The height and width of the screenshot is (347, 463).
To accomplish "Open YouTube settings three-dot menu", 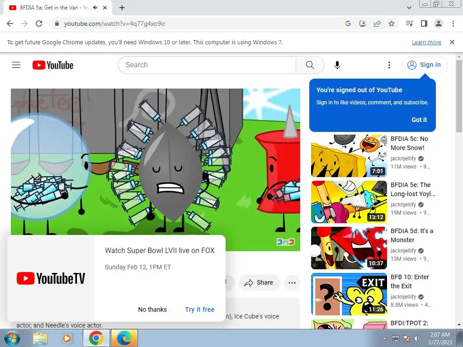I will 389,65.
